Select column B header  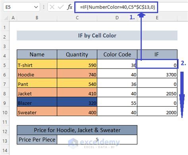(x=37, y=18)
